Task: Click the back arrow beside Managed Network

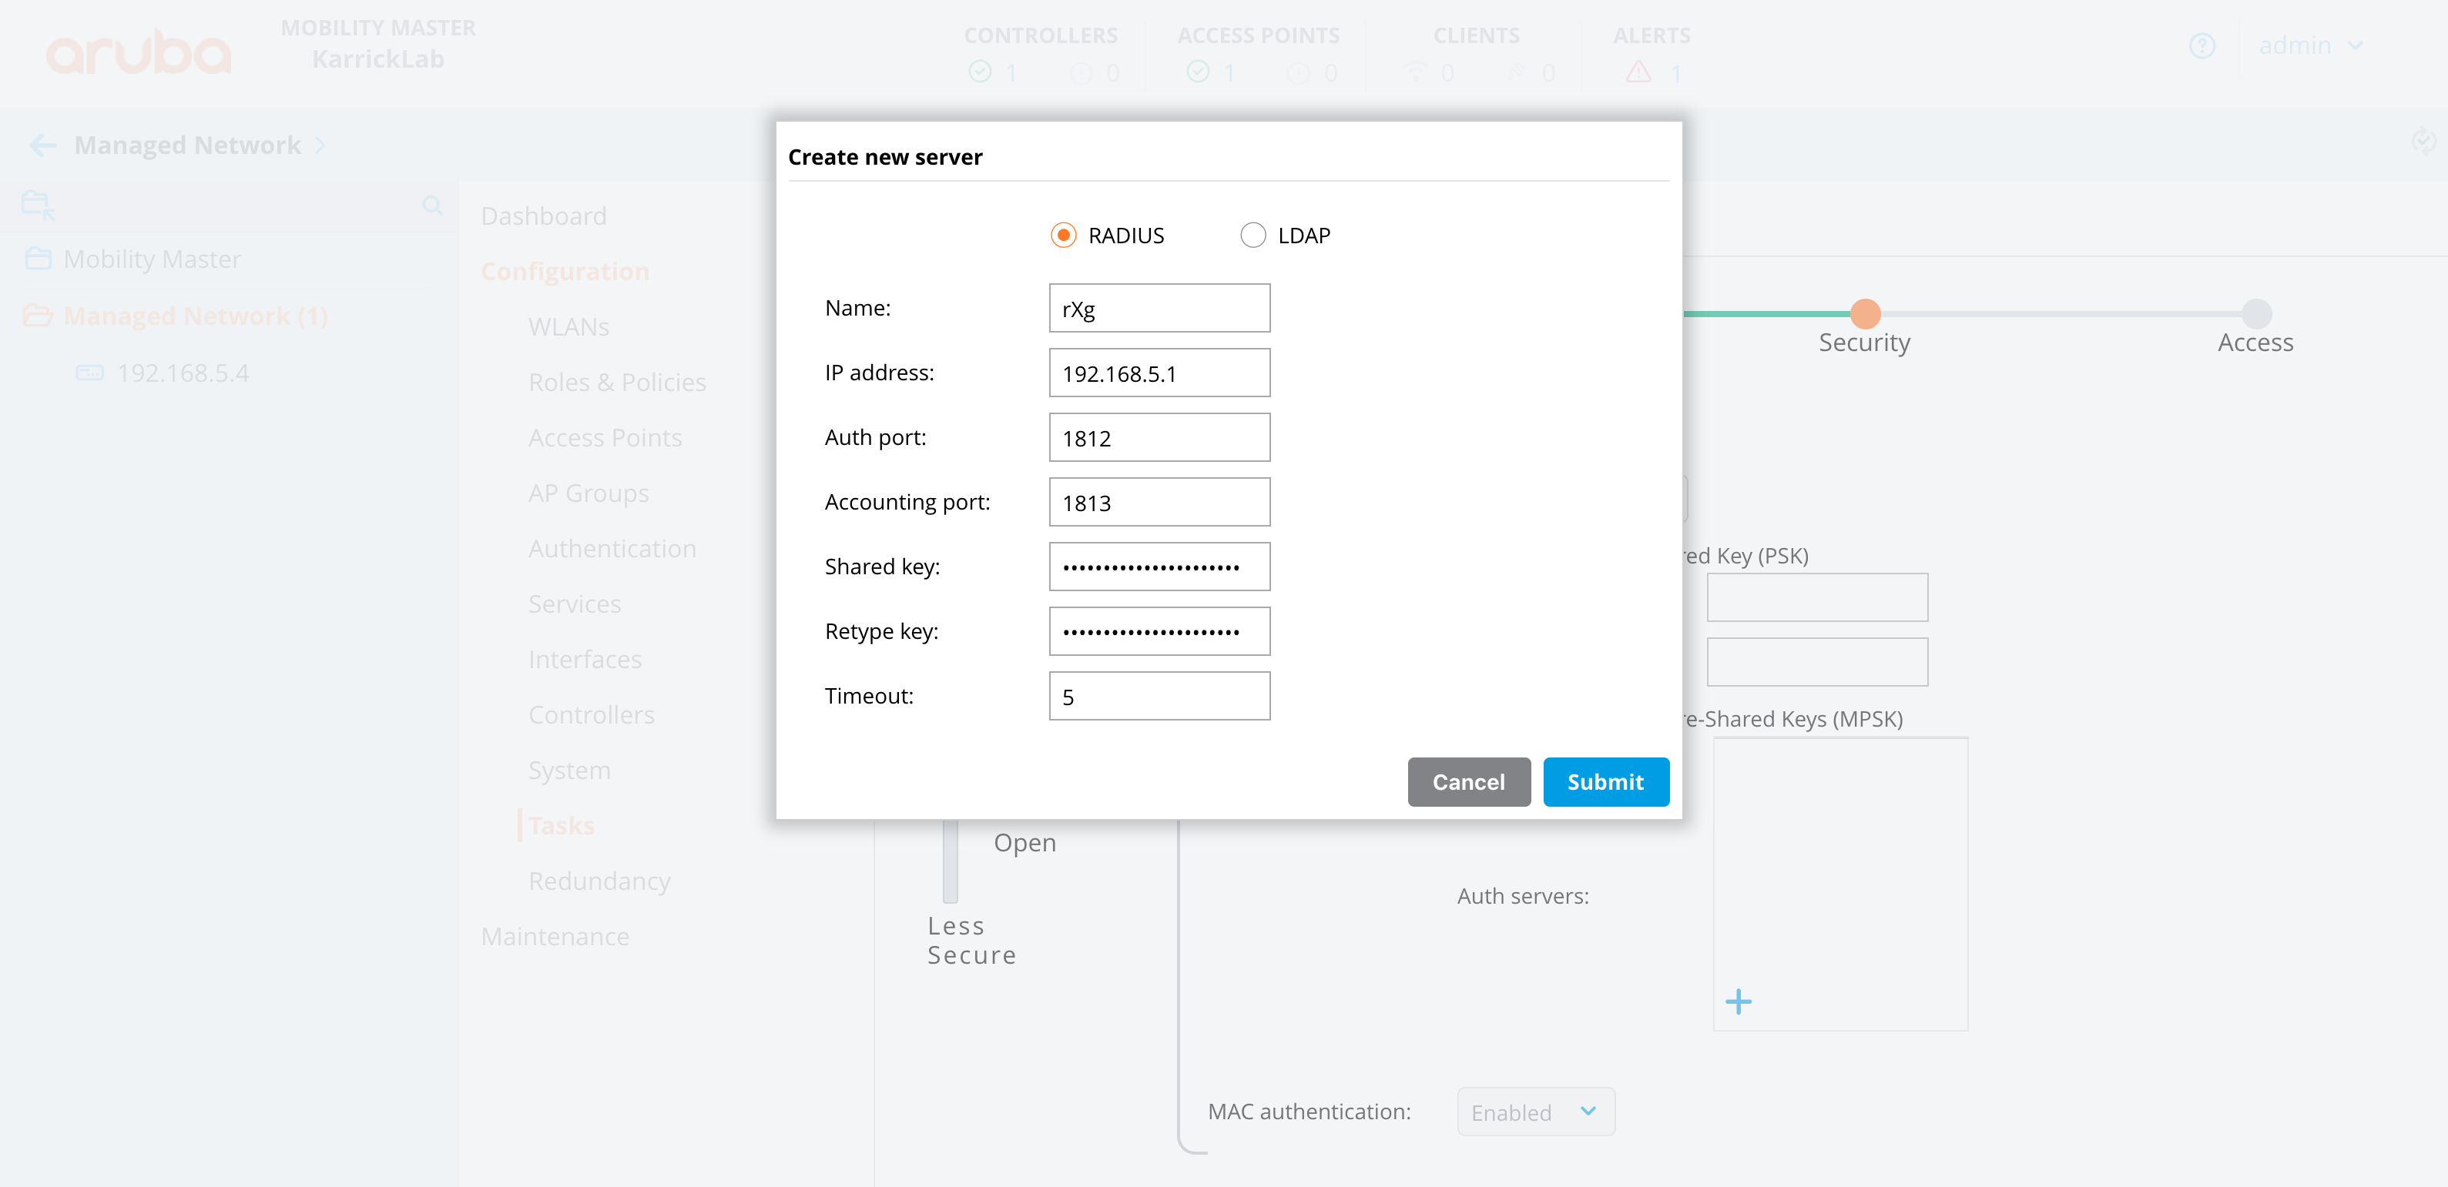Action: point(42,145)
